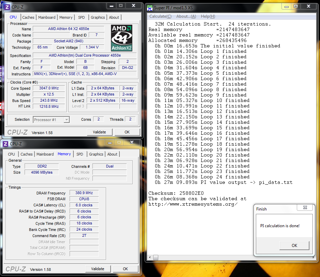320x277 pixels.
Task: Open Graphics tab in top CPU-Z window
Action: coord(98,17)
